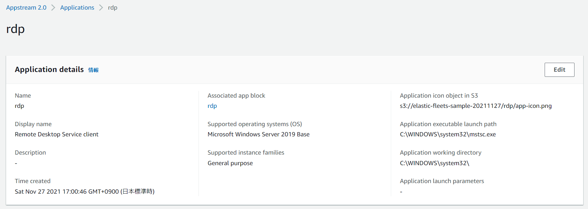The height and width of the screenshot is (209, 588).
Task: Click the Description label
Action: click(30, 153)
